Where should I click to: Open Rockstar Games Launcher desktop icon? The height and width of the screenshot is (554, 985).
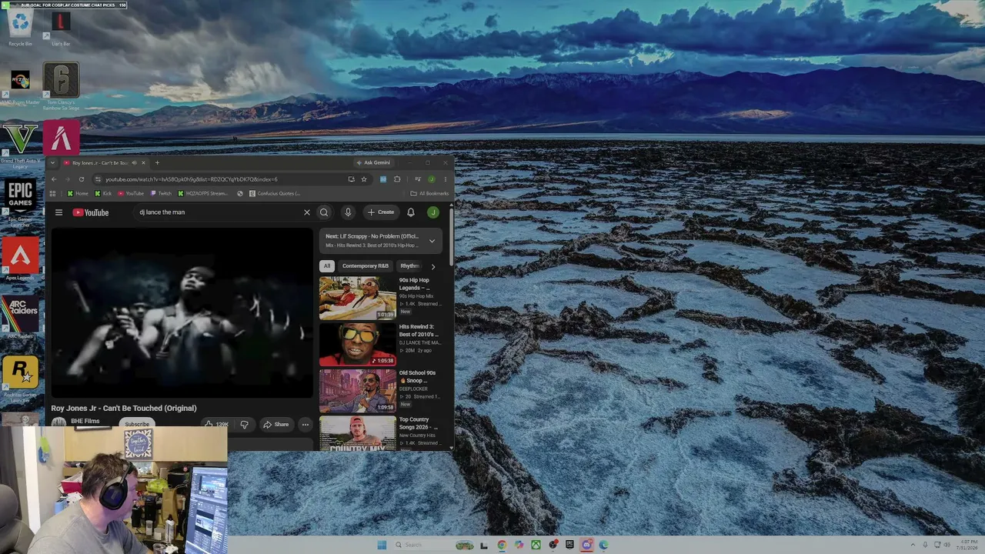pos(20,379)
